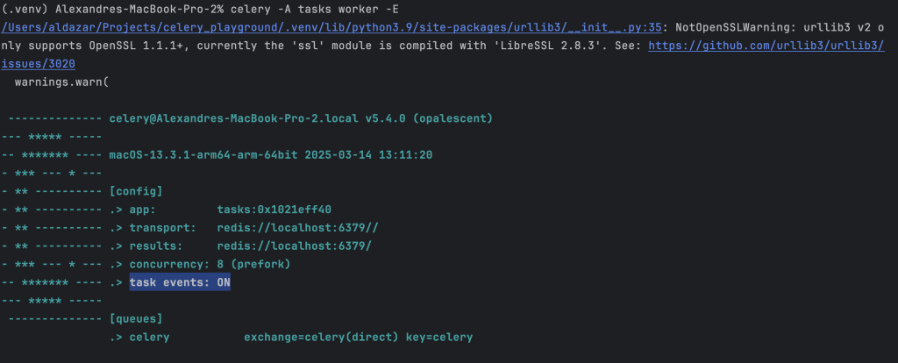The width and height of the screenshot is (898, 363).
Task: Click the highlighted 'task events: ON' text
Action: [180, 283]
